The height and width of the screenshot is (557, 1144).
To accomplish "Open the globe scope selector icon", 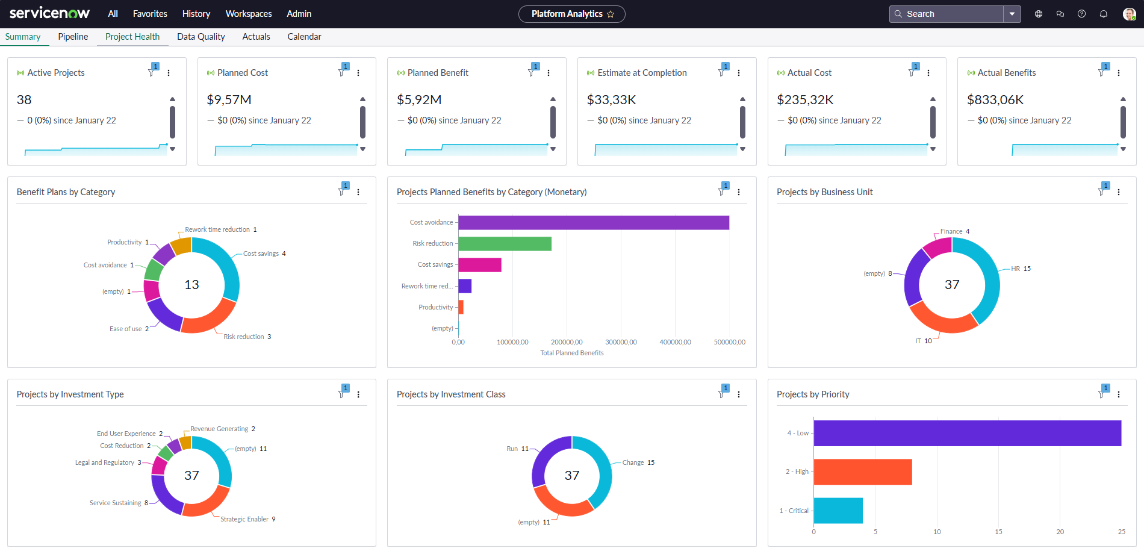I will 1039,14.
